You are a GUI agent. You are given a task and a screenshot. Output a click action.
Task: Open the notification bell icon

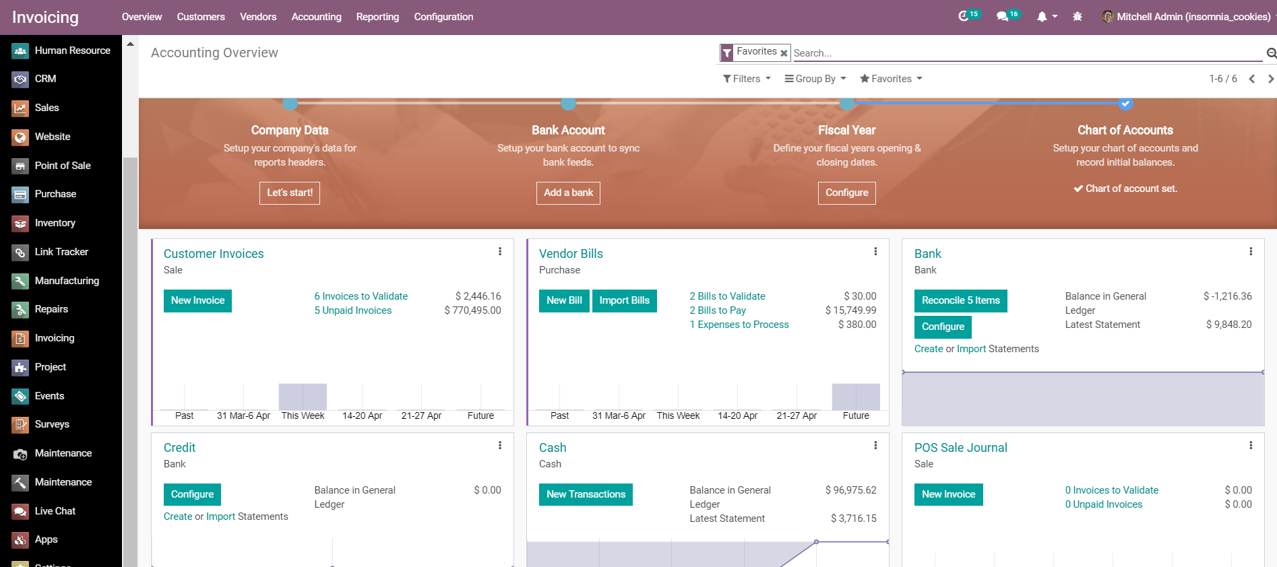(x=1042, y=17)
